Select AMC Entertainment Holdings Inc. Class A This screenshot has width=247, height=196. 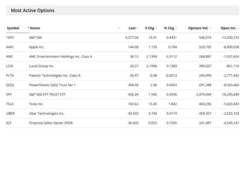[x=61, y=56]
